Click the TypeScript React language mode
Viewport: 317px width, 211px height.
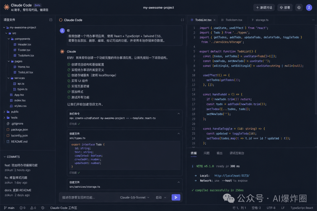point(302,208)
